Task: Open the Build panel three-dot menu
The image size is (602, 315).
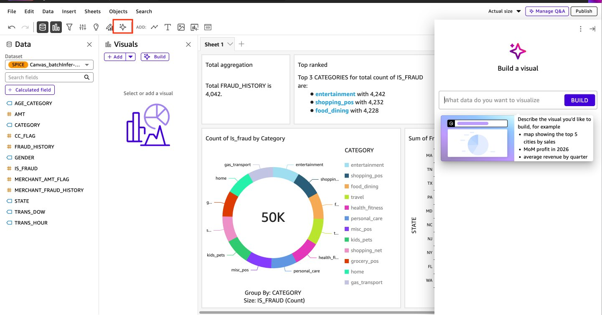Action: pyautogui.click(x=580, y=29)
